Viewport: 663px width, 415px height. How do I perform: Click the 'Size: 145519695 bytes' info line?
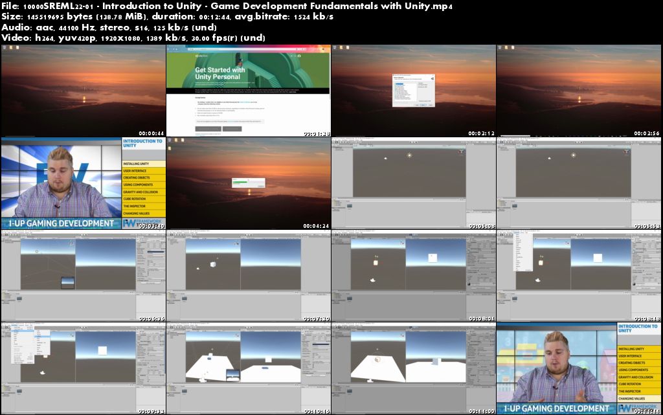168,16
